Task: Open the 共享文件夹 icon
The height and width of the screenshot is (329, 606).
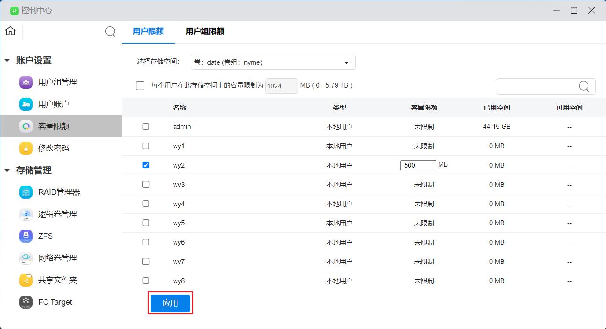Action: pos(26,280)
